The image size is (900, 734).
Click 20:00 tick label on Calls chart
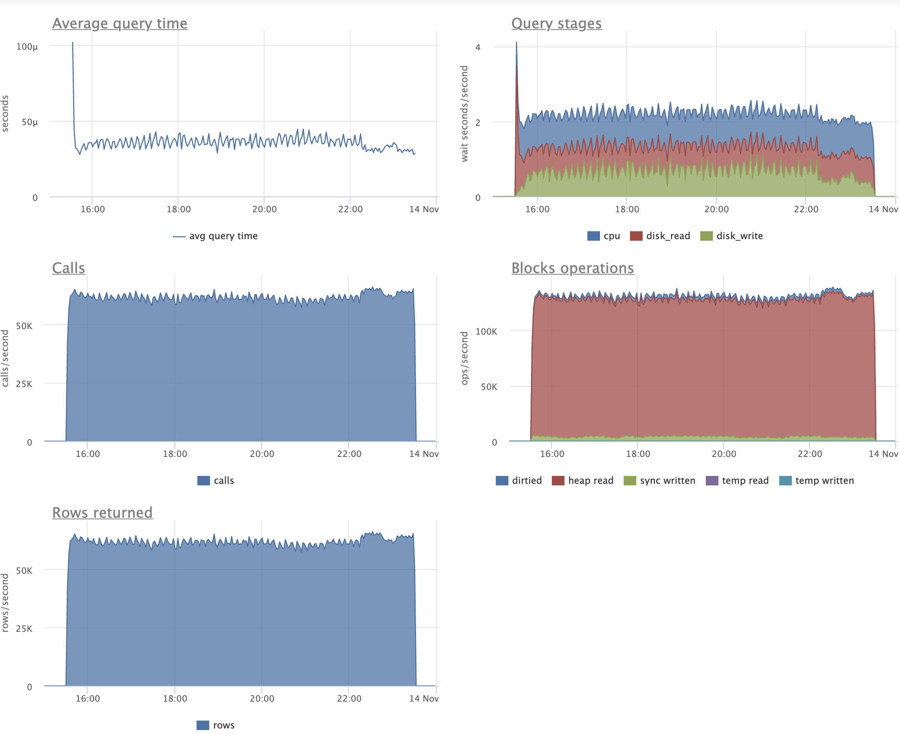pyautogui.click(x=262, y=454)
